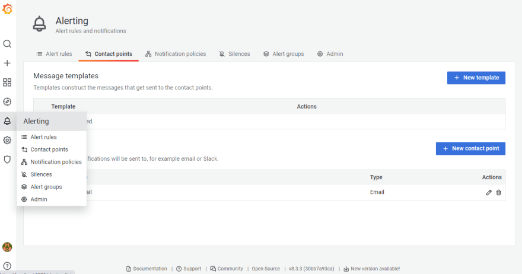Click the user avatar icon
The image size is (522, 274).
click(7, 247)
